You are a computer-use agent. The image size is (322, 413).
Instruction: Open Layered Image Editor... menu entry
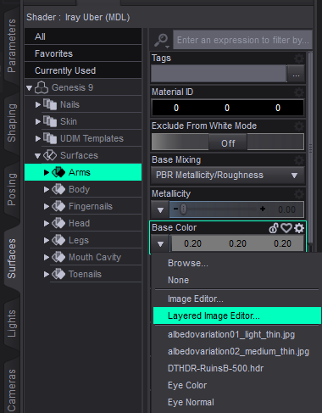[237, 315]
